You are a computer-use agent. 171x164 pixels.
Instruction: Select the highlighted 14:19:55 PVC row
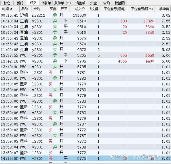coord(85,158)
